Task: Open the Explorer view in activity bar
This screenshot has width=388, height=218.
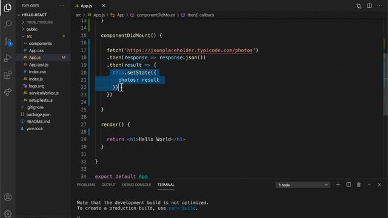Action: 8,8
